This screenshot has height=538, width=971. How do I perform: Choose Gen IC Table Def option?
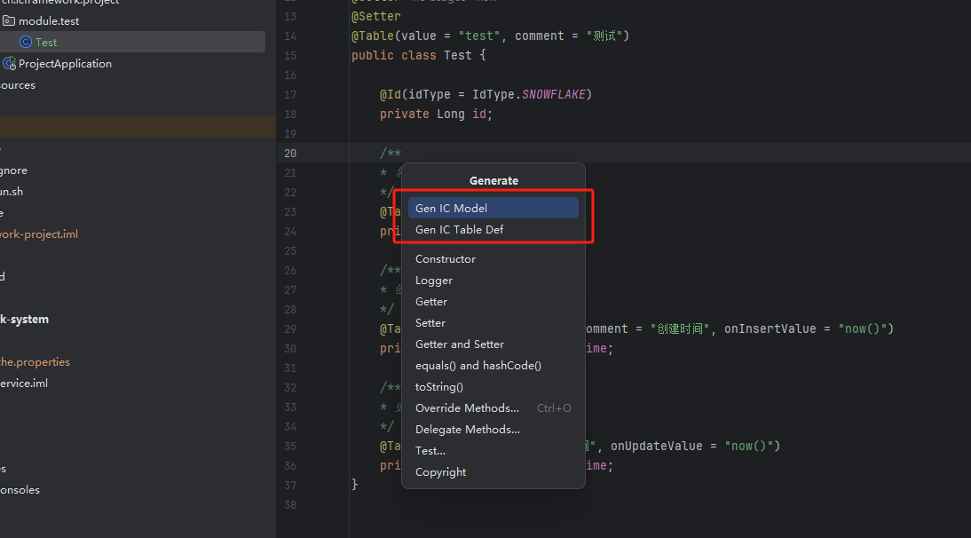[459, 230]
